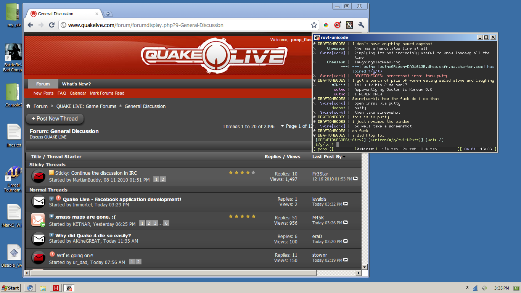Expand preview arrow for 'xmass maps are gone' thread
This screenshot has height=293, width=521.
[51, 216]
